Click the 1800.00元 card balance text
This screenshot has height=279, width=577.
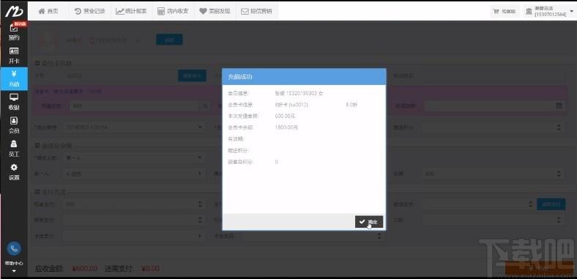(x=286, y=127)
